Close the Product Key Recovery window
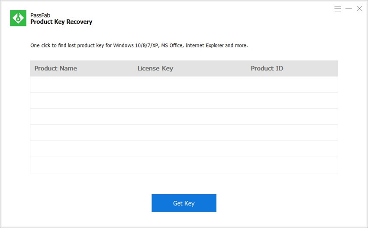368x228 pixels. (x=359, y=9)
